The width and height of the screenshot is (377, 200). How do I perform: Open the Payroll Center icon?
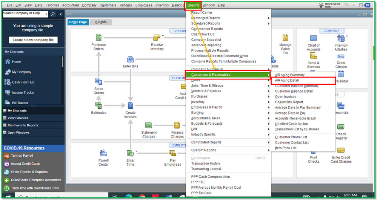coord(103,153)
